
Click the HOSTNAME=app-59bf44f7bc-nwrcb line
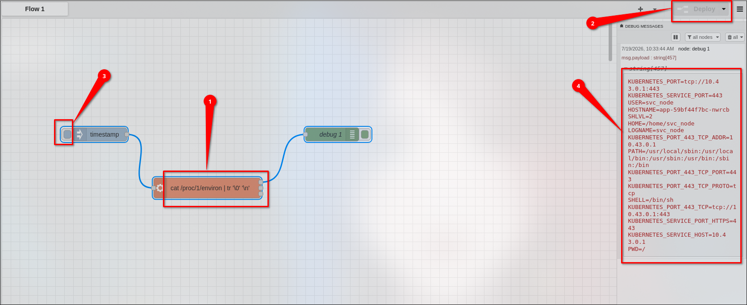(x=679, y=109)
